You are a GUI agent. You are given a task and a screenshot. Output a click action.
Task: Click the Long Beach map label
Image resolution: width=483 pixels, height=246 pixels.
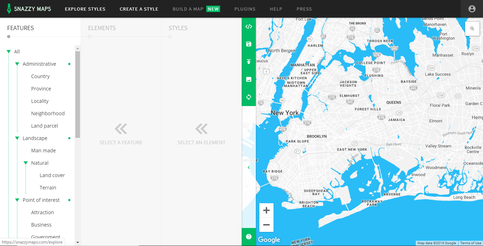tap(464, 197)
